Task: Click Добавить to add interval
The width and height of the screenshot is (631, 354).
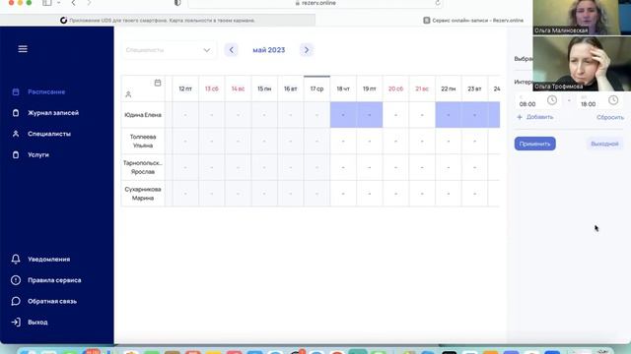Action: tap(534, 117)
